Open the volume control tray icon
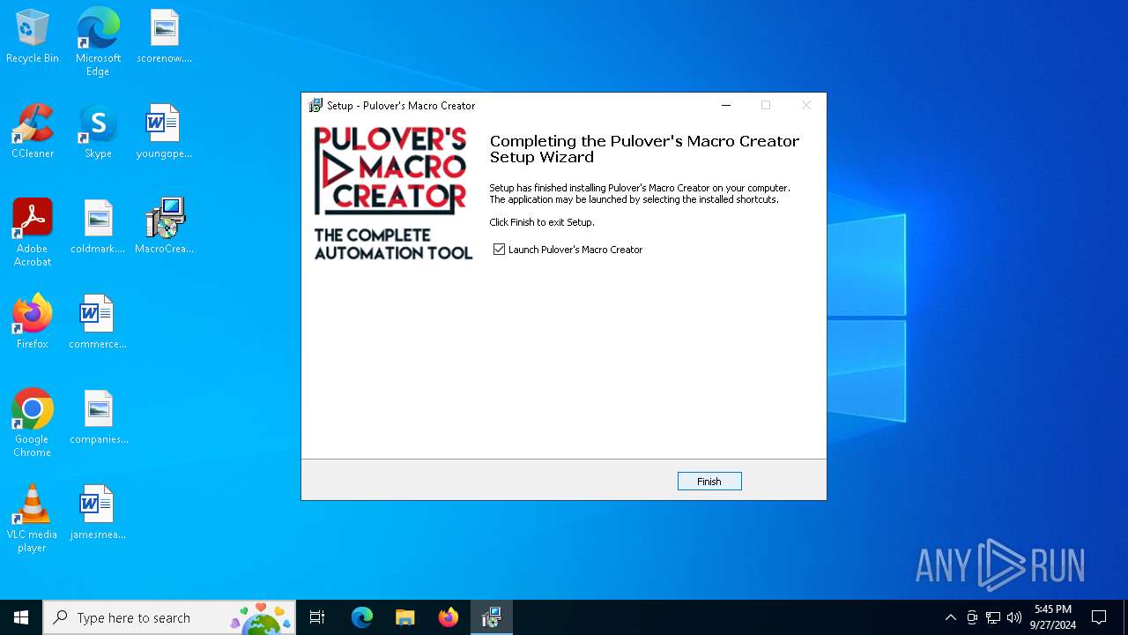This screenshot has width=1128, height=635. click(x=1014, y=617)
